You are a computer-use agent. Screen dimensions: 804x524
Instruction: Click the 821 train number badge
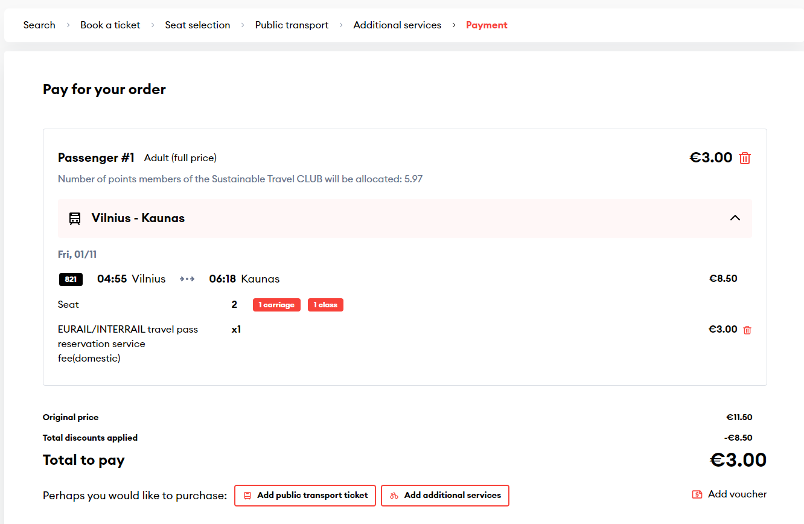71,280
